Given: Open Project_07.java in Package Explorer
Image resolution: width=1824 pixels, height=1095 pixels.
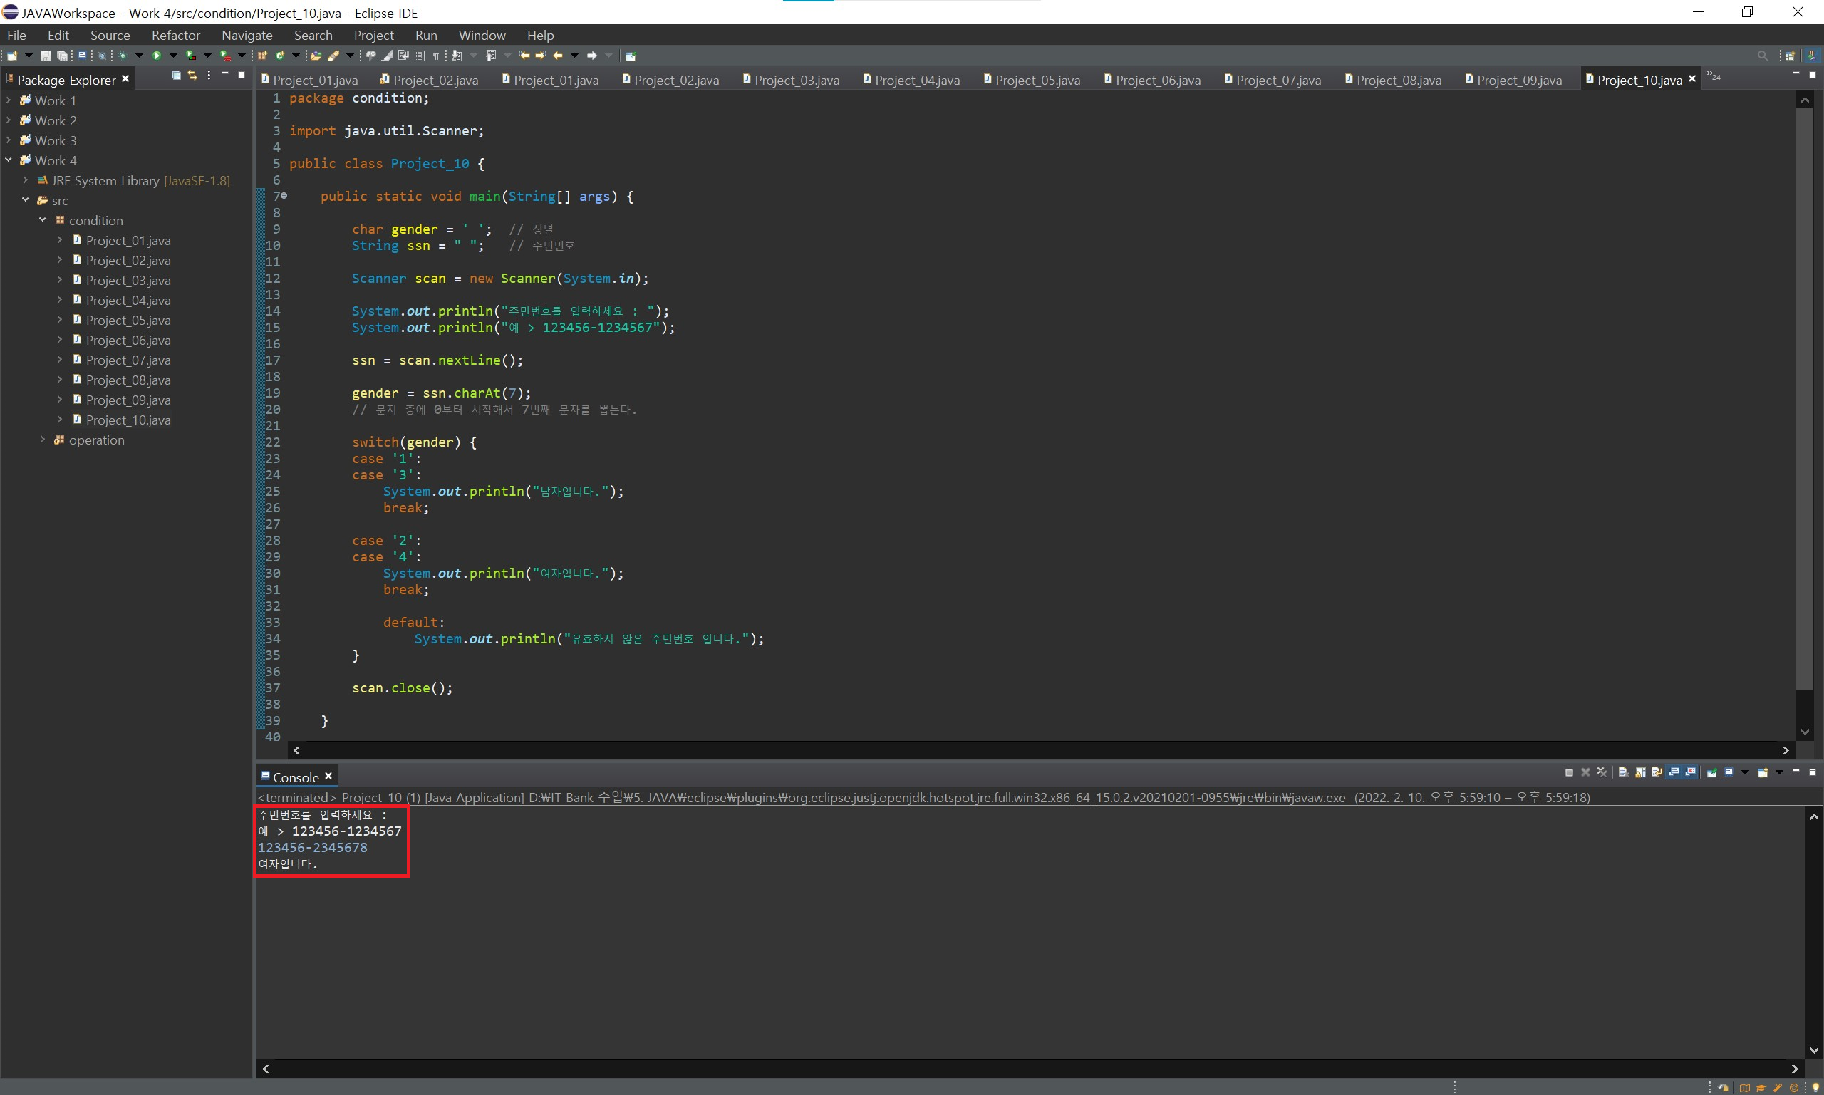Looking at the screenshot, I should [x=128, y=360].
